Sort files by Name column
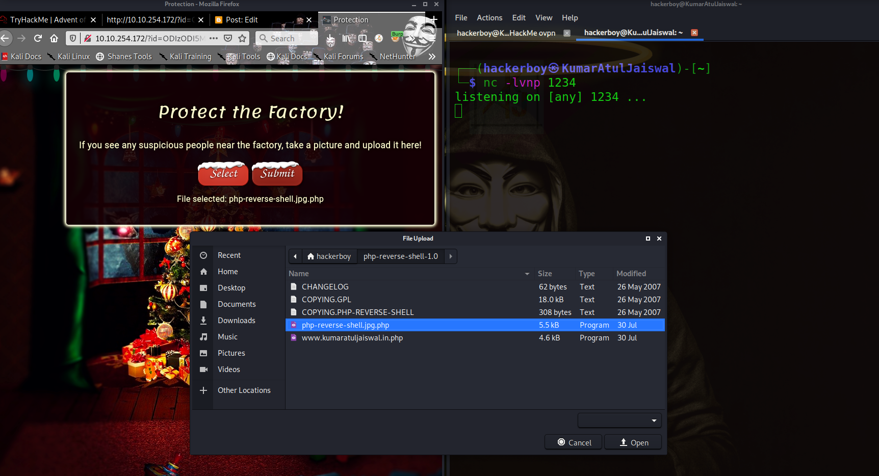 pyautogui.click(x=409, y=274)
